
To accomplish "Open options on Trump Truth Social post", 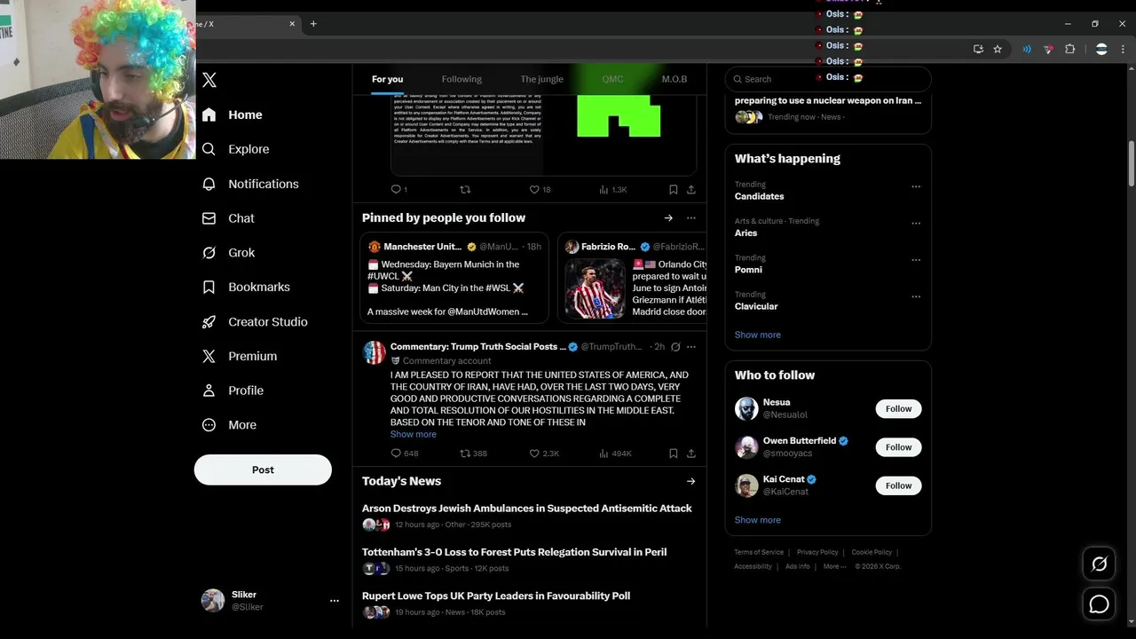I will (x=691, y=347).
